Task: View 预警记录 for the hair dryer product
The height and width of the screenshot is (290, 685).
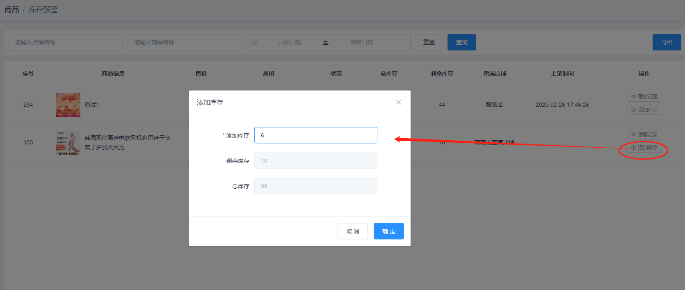Action: 644,135
